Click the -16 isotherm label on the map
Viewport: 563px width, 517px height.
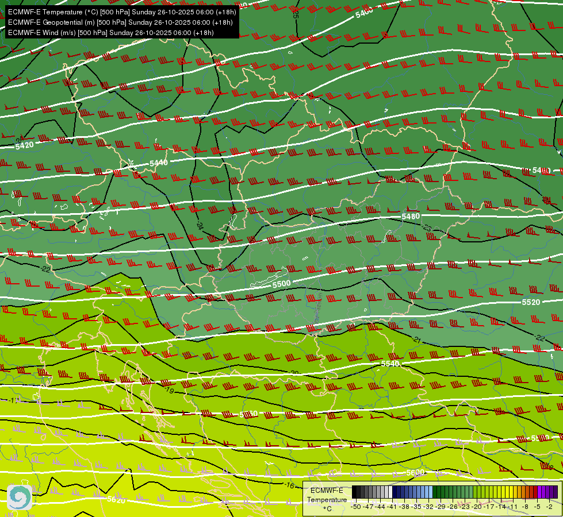[289, 485]
